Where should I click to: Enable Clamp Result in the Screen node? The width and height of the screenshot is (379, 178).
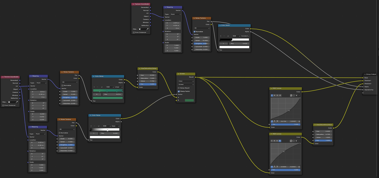(179, 88)
